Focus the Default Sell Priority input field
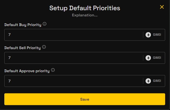Viewport: 170px width, 110px height. [x=73, y=58]
